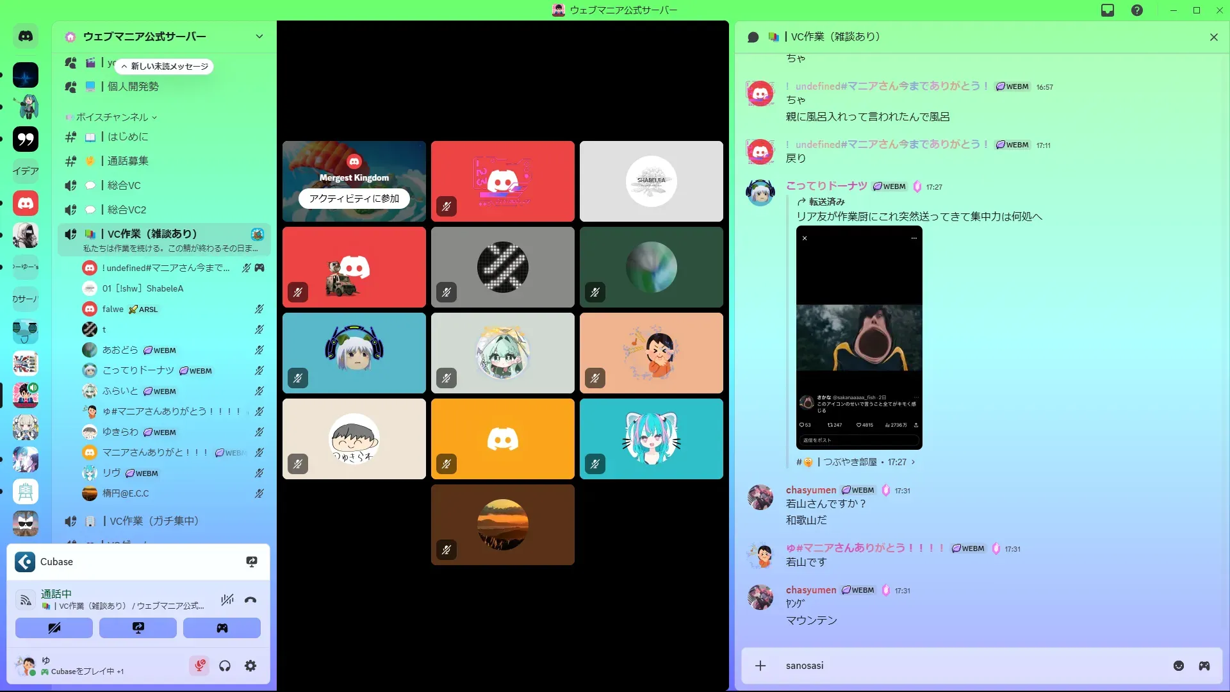Click the message input field
1230x692 pixels.
(961, 666)
